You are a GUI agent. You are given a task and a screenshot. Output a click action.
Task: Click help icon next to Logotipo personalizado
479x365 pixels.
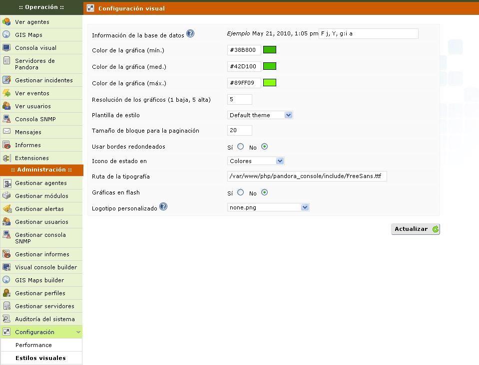click(163, 207)
